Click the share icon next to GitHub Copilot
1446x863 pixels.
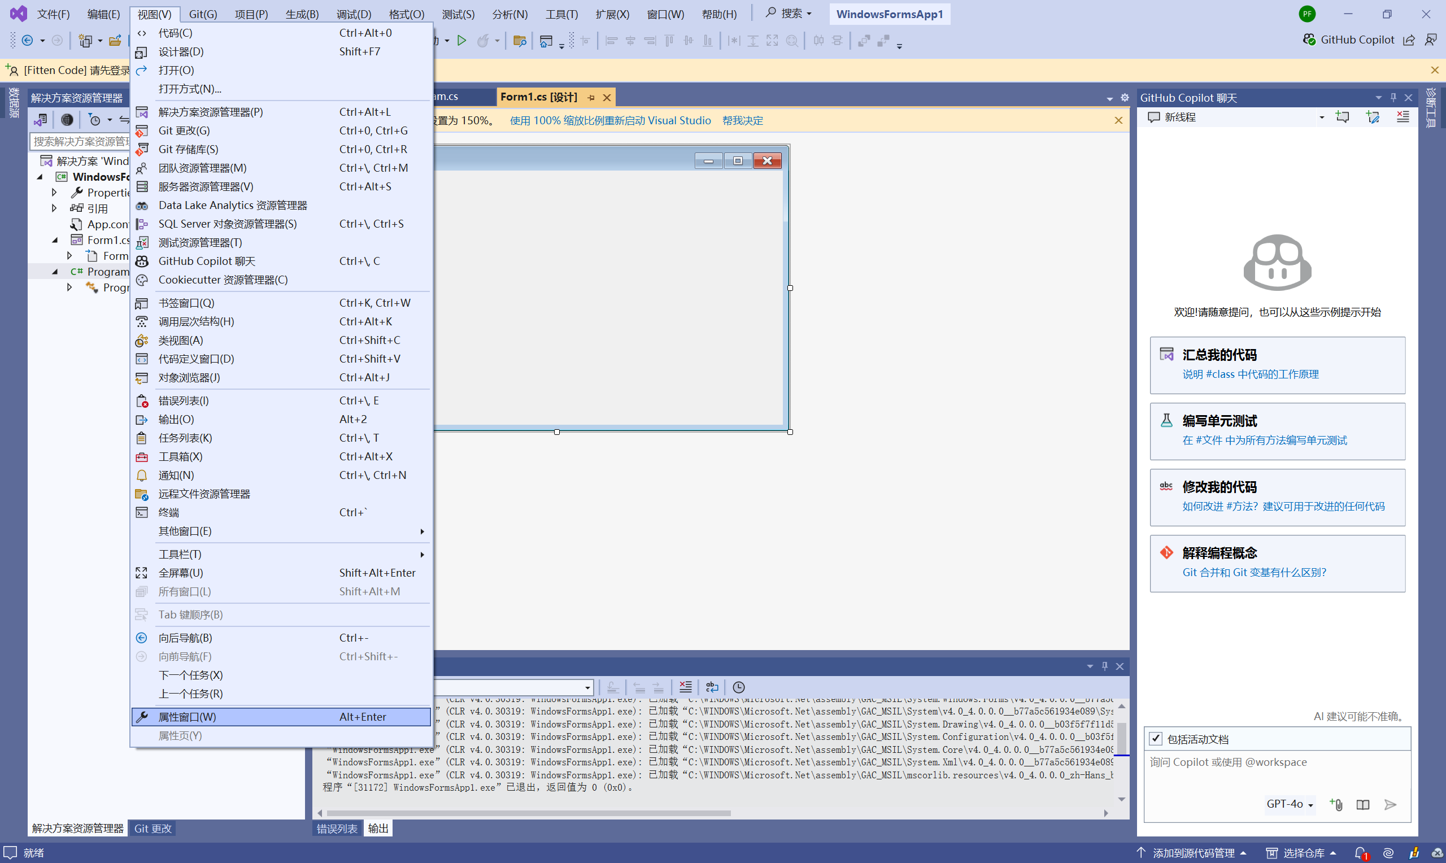(x=1409, y=40)
